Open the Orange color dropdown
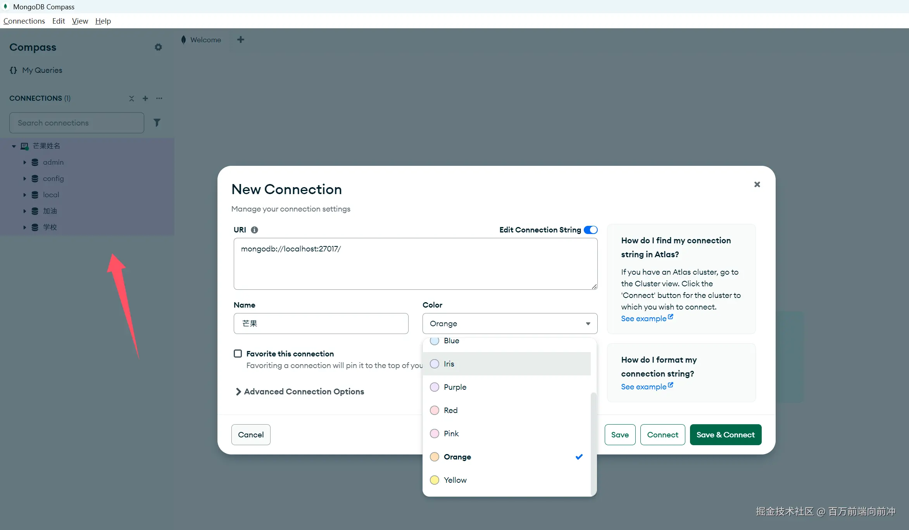Screen dimensions: 909x530 pyautogui.click(x=510, y=324)
